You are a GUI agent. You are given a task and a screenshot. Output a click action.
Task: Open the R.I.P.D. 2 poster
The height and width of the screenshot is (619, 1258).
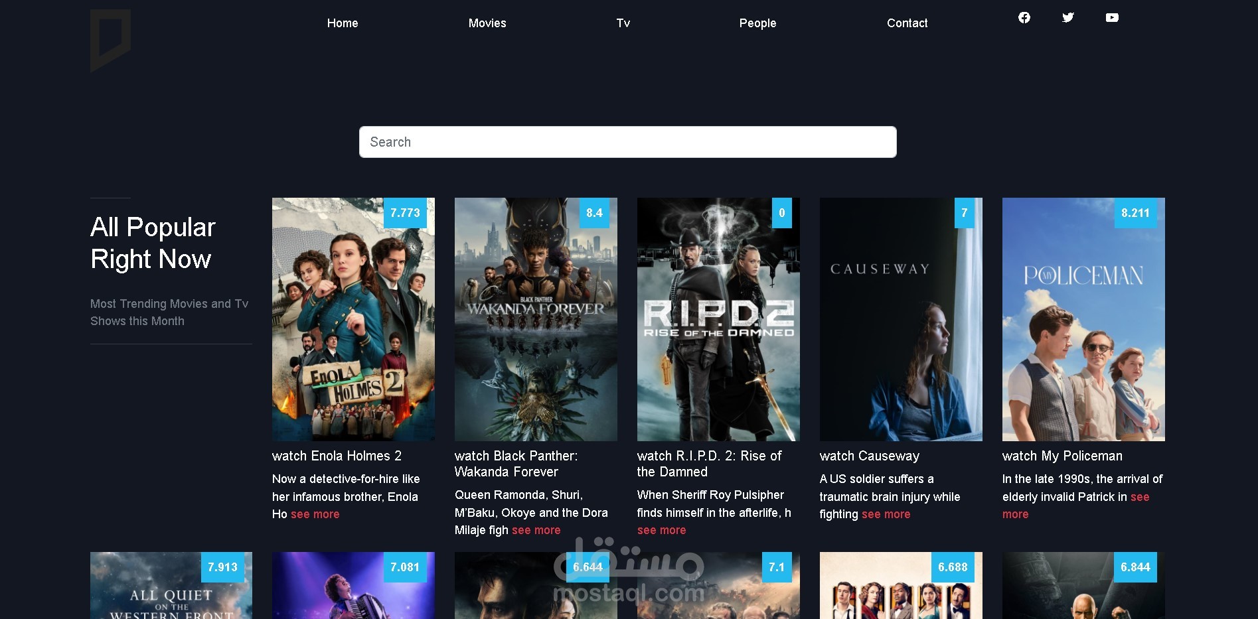tap(718, 319)
